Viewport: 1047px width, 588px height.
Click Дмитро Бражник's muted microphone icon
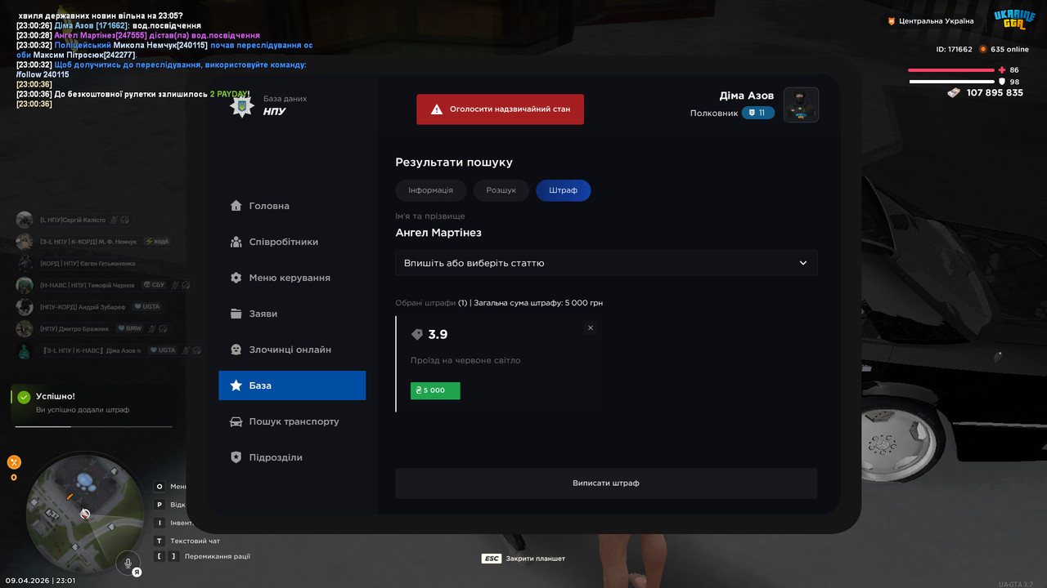(154, 328)
